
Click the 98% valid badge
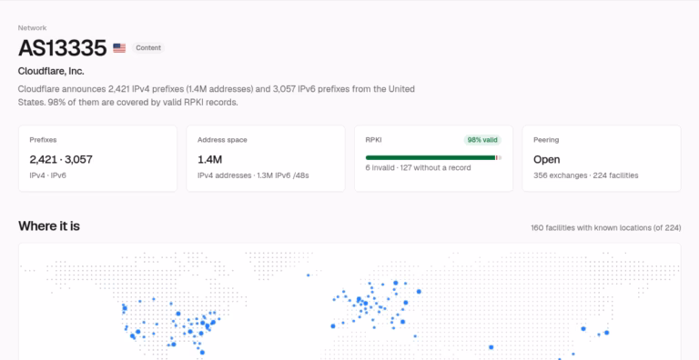[x=482, y=140]
